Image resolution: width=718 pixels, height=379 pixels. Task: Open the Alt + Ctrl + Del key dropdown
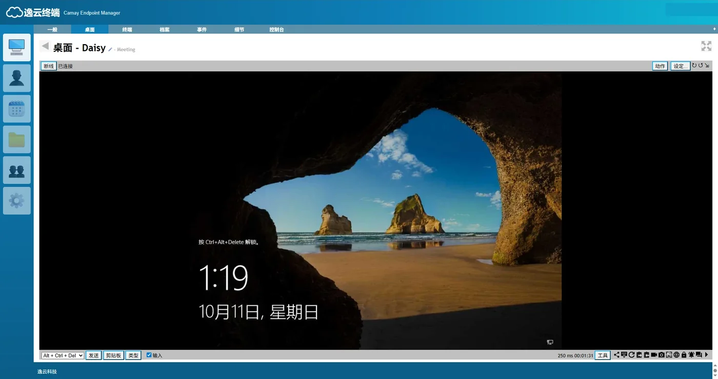pyautogui.click(x=63, y=355)
